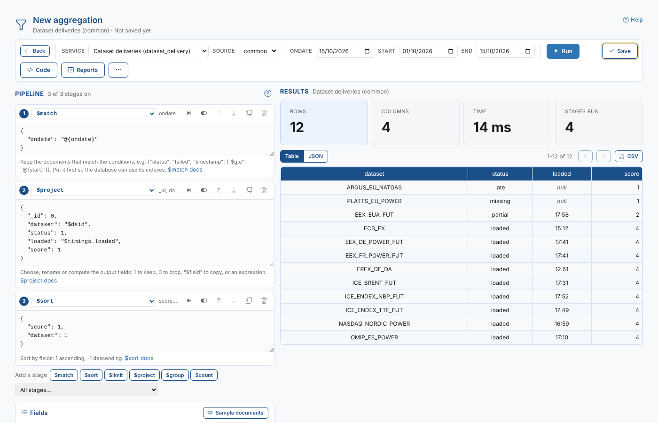
Task: Move the $match stage down
Action: [x=234, y=113]
